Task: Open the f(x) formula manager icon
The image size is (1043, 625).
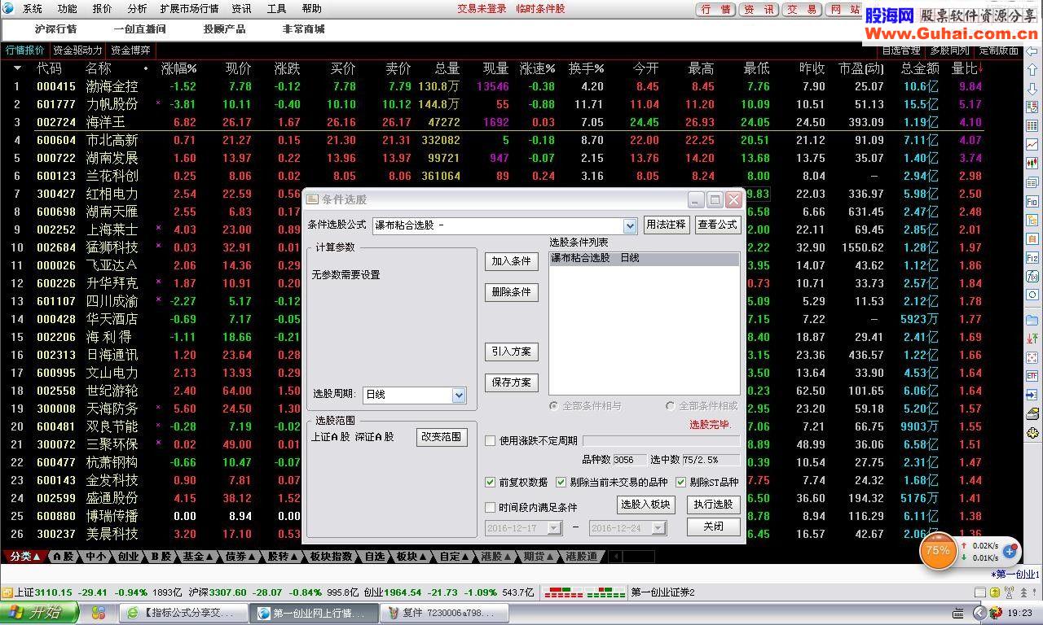Action: pyautogui.click(x=1032, y=277)
